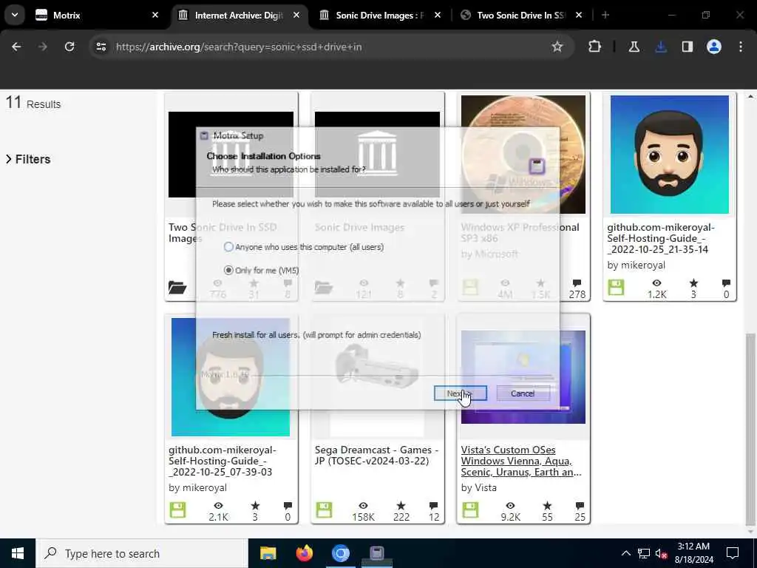
Task: Click the '11 Results' count text
Action: tap(33, 103)
